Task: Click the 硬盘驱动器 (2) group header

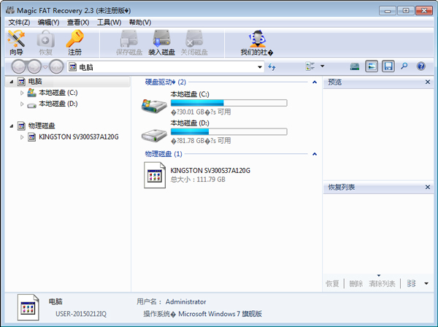Action: pos(166,82)
